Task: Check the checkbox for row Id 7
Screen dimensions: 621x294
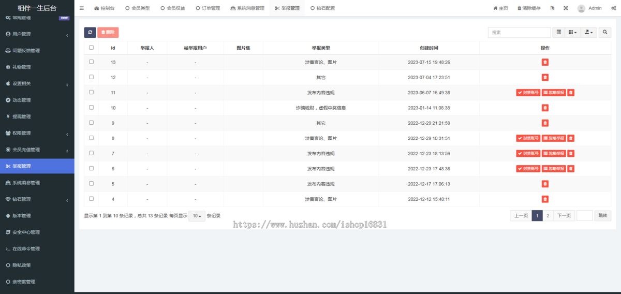Action: 92,153
